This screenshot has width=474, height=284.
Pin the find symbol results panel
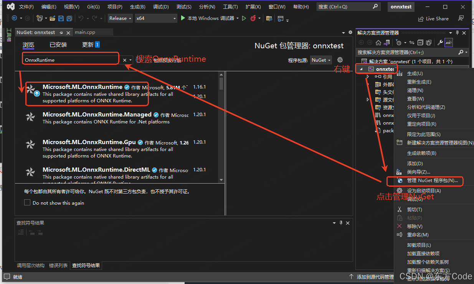tap(341, 223)
